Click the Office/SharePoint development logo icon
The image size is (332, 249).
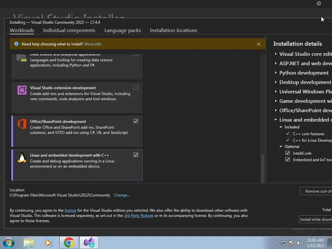click(22, 124)
